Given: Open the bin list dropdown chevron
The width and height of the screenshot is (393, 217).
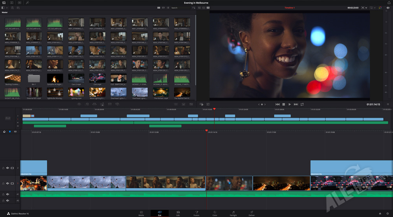Looking at the screenshot, I should [7, 7].
